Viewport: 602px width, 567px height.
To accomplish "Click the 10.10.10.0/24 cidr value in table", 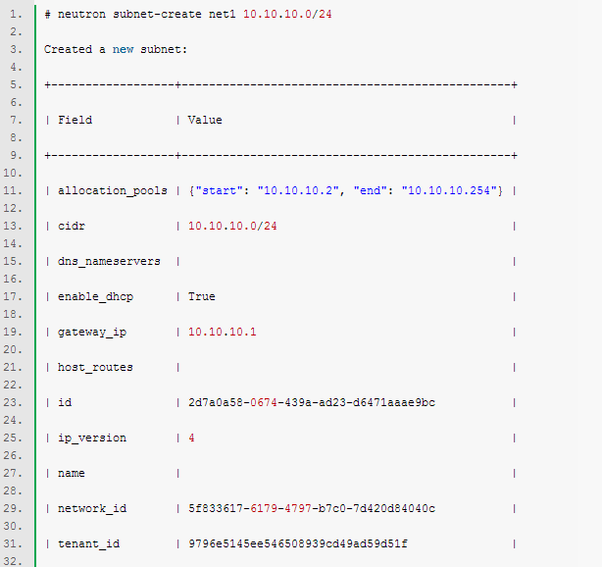I will (x=232, y=226).
